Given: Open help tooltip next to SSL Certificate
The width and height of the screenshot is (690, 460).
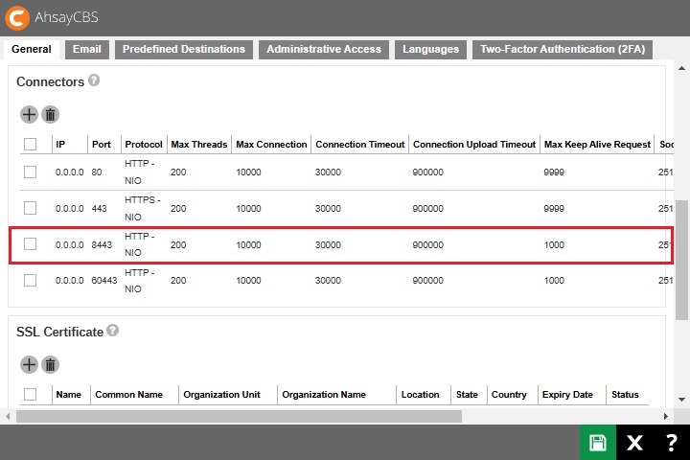Looking at the screenshot, I should 113,331.
